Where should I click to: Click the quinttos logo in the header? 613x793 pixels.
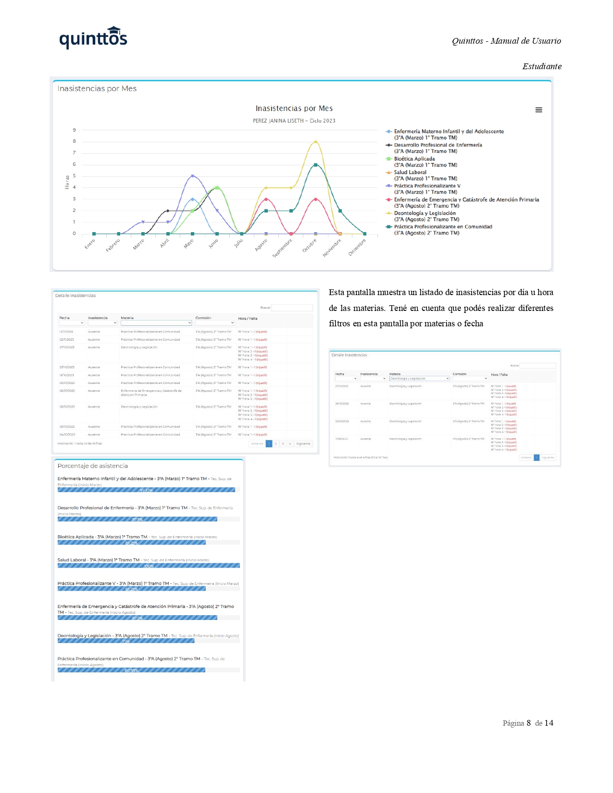(x=93, y=37)
